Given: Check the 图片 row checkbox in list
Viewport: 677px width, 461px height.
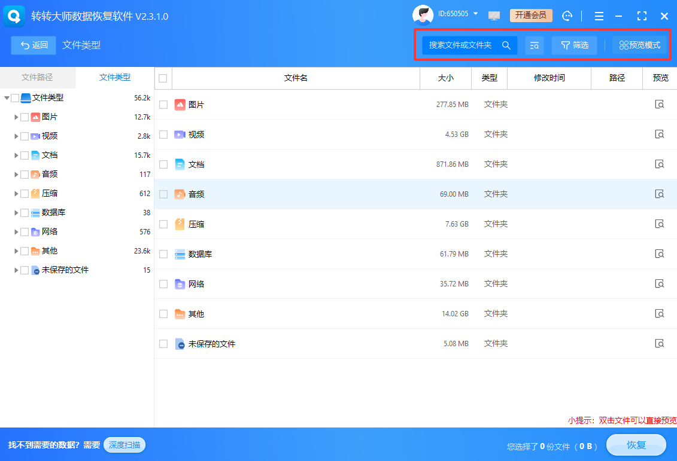Looking at the screenshot, I should point(163,105).
